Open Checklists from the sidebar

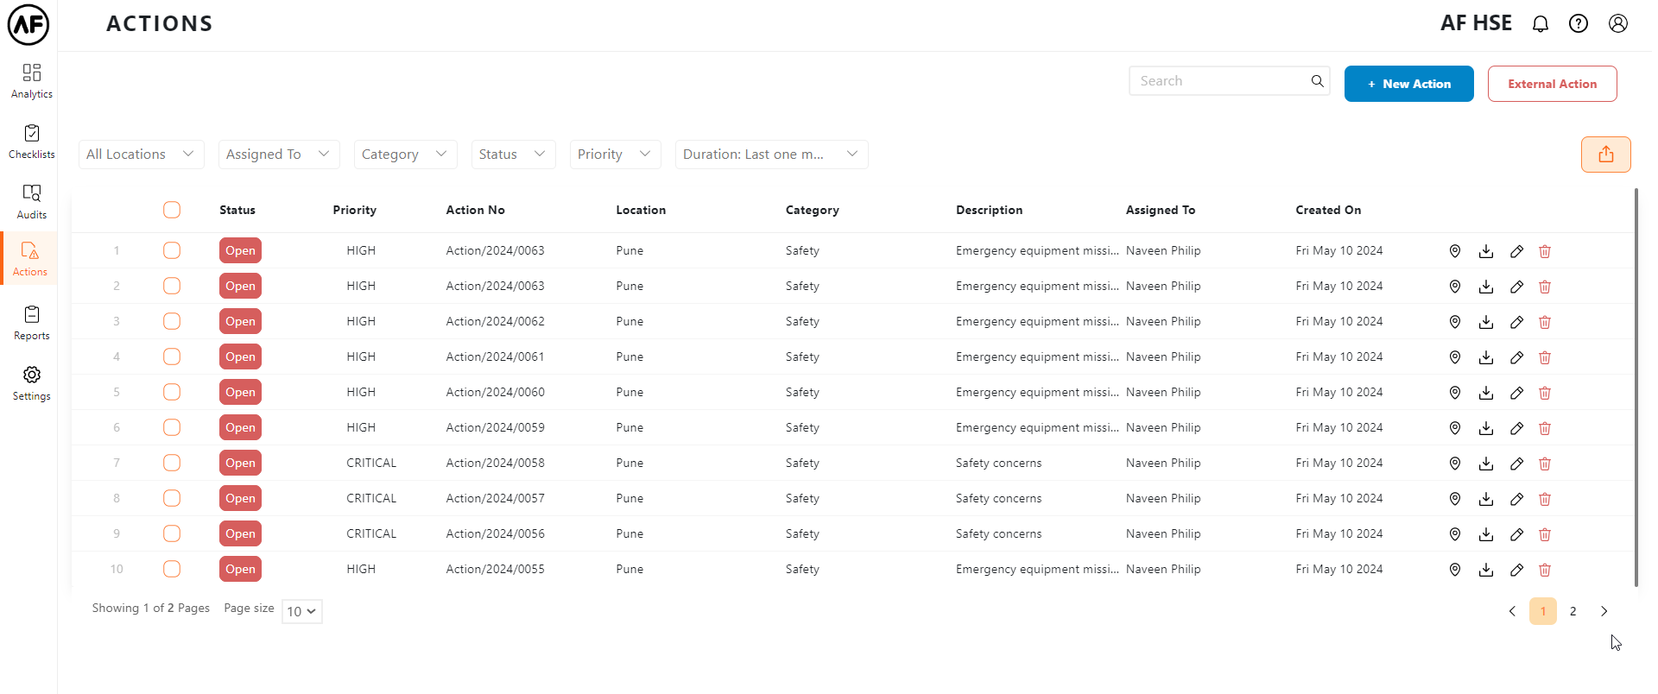coord(31,141)
